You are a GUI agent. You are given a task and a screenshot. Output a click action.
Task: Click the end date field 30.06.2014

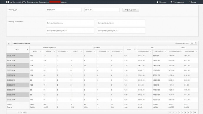[102, 10]
